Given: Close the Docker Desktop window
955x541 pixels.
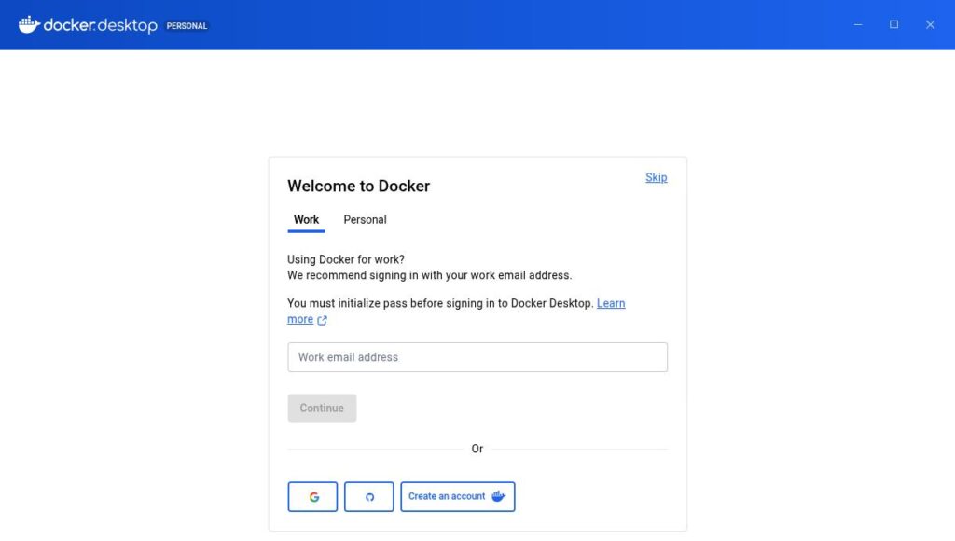Looking at the screenshot, I should click(930, 25).
